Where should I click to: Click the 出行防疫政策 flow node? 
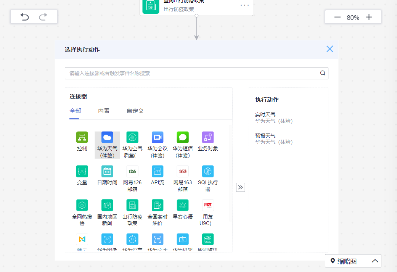tap(196, 7)
